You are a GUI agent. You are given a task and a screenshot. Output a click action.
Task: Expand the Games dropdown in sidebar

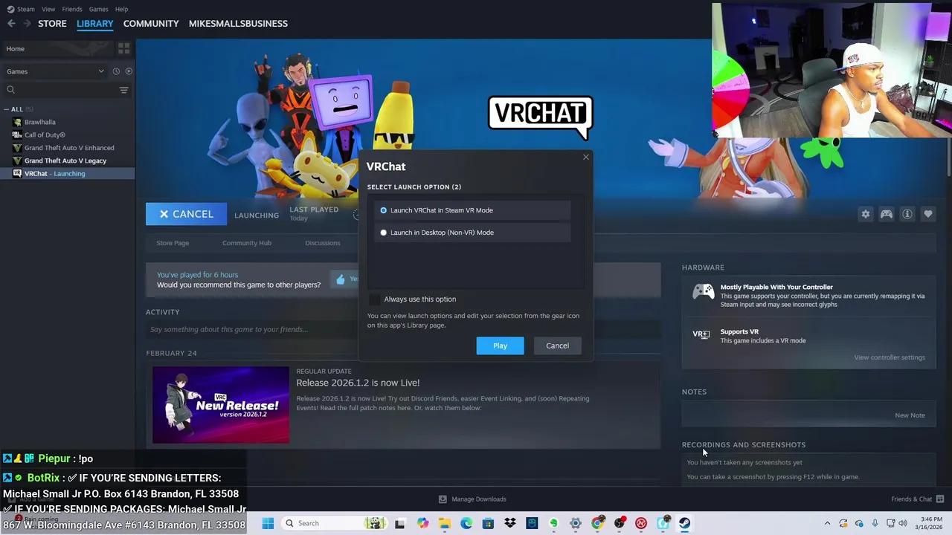click(101, 71)
